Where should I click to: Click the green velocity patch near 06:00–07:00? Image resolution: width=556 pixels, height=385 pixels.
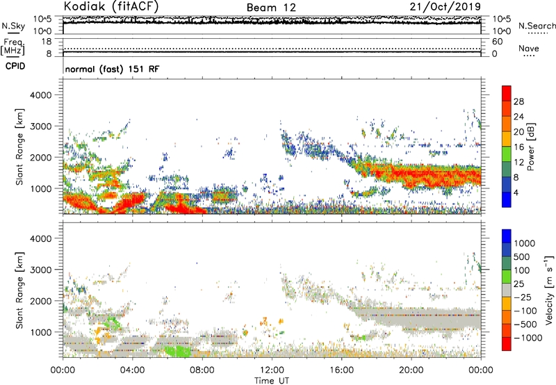click(178, 352)
